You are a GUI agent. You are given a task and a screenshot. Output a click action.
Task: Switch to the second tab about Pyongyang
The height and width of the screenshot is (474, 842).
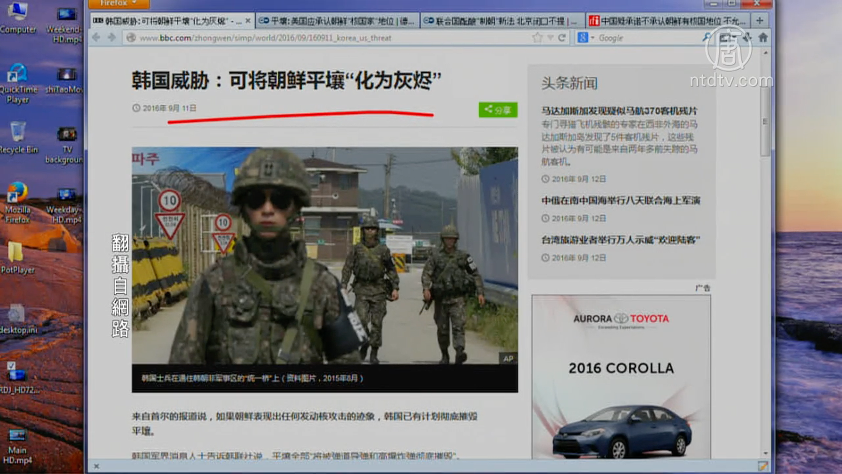pyautogui.click(x=337, y=21)
